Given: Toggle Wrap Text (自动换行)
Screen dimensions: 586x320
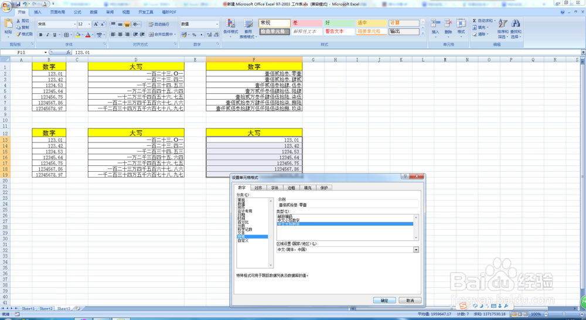Looking at the screenshot, I should [159, 24].
